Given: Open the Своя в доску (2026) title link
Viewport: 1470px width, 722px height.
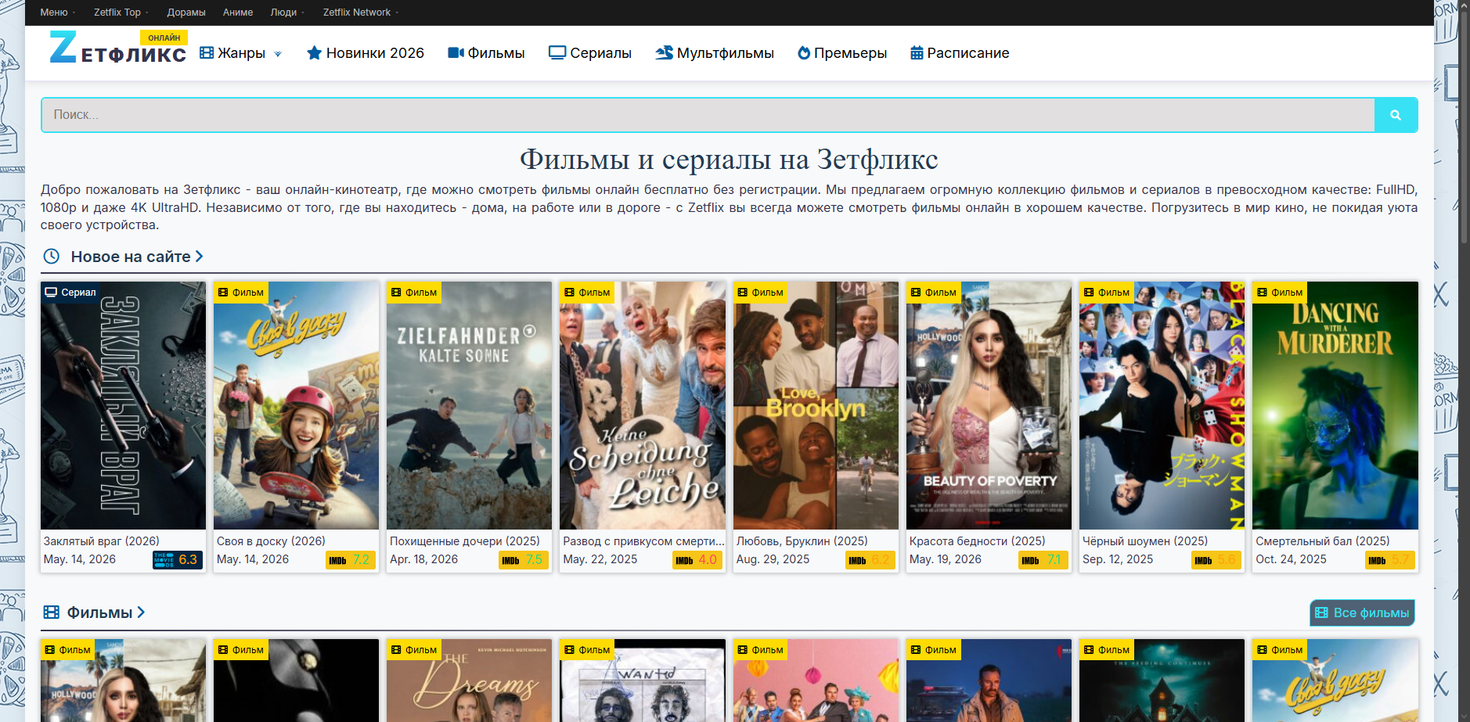Looking at the screenshot, I should click(271, 541).
